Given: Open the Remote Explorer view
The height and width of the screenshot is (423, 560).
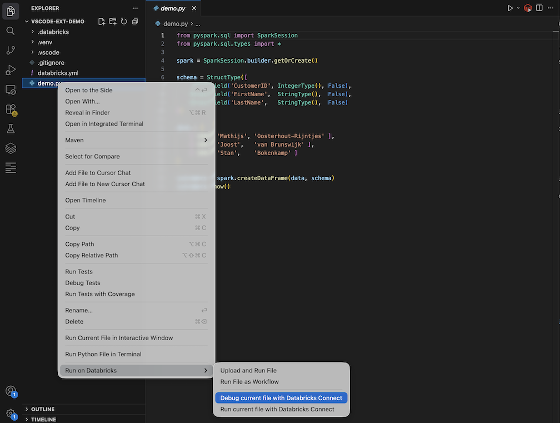Looking at the screenshot, I should (x=11, y=89).
